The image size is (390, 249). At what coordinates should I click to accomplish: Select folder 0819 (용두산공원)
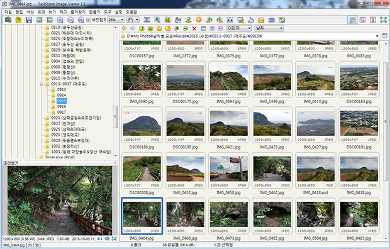[x=67, y=28]
